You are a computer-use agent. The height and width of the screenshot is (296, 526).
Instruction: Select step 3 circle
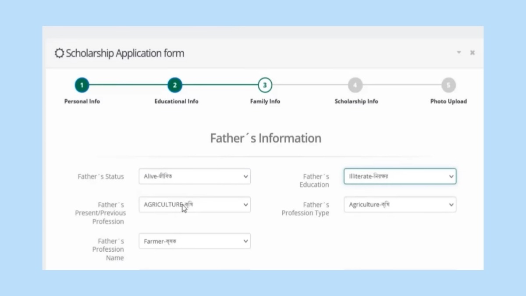pyautogui.click(x=265, y=85)
